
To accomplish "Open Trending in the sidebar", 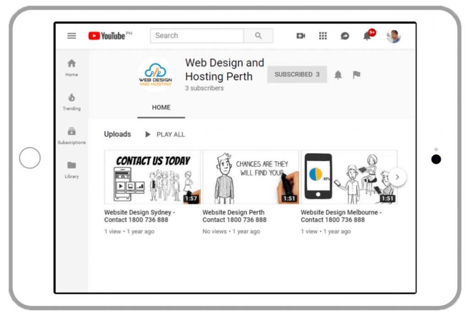I will tap(71, 102).
